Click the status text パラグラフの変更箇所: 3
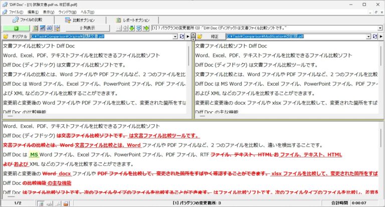This screenshot has width=385, height=207. tap(197, 203)
